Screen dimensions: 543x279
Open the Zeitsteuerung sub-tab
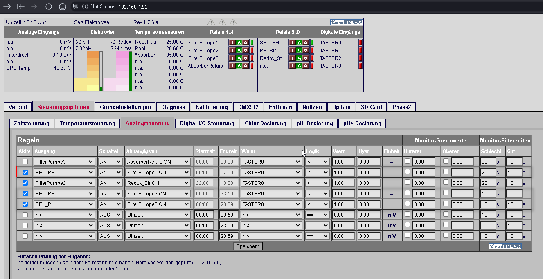(x=32, y=123)
